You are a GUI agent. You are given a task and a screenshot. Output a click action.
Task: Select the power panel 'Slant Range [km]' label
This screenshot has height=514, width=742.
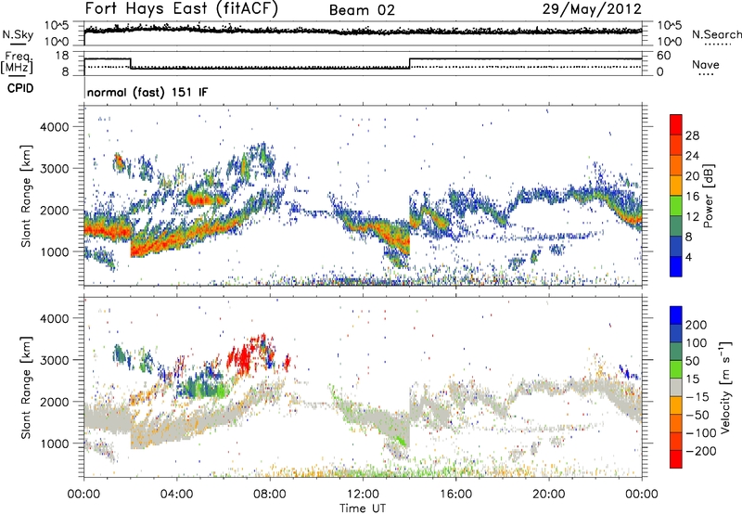[x=26, y=196]
